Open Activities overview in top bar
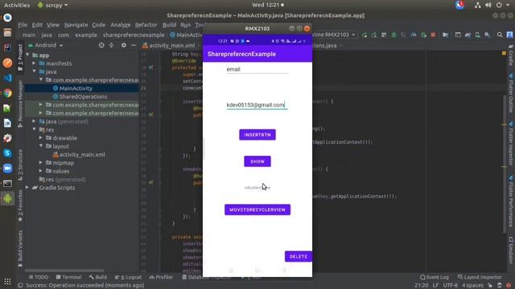The image size is (515, 289). [x=17, y=5]
